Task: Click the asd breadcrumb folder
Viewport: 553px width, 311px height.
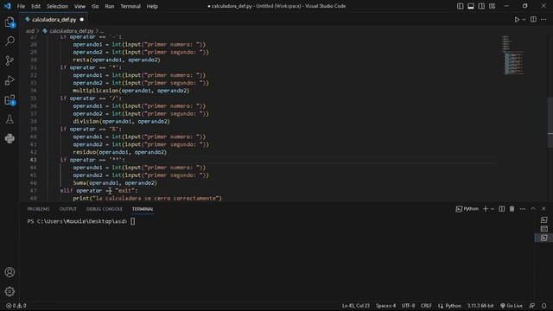Action: pyautogui.click(x=30, y=31)
